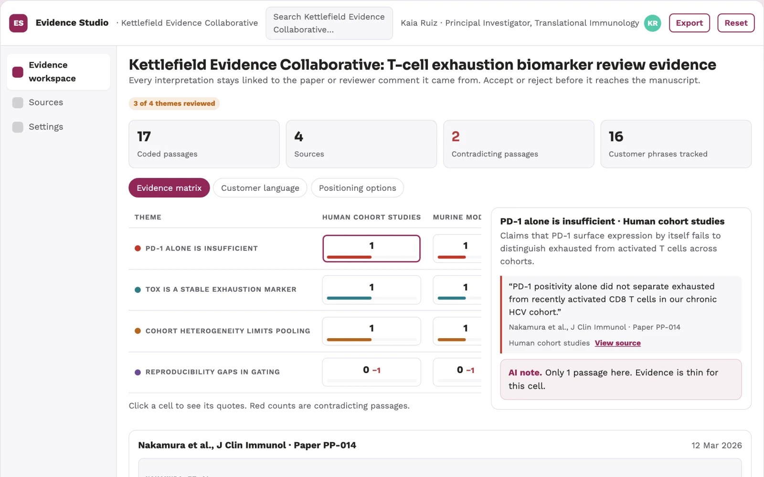764x477 pixels.
Task: Open Sources in the sidebar
Action: pos(58,103)
